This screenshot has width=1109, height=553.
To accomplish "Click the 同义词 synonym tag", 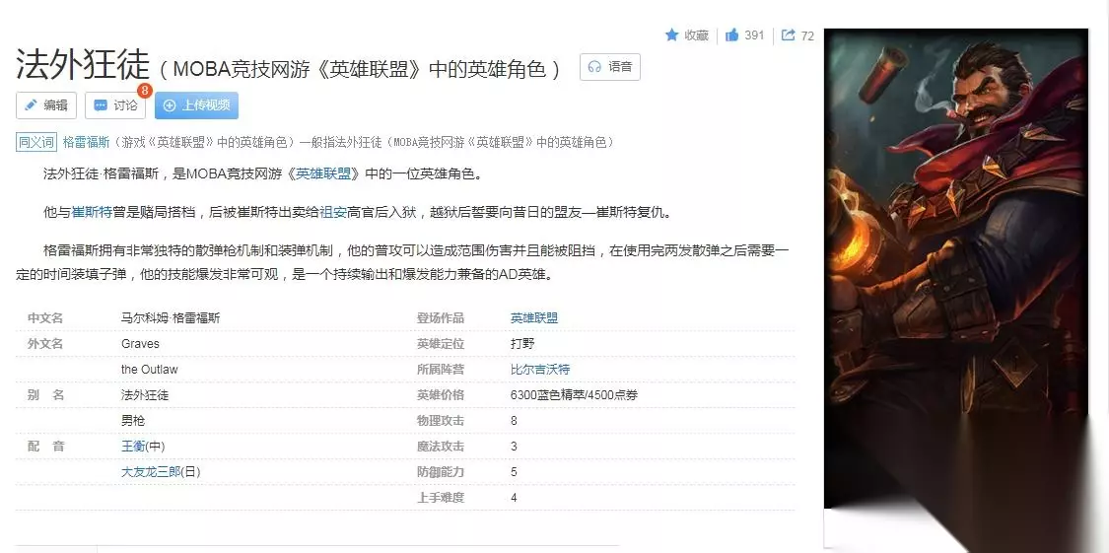I will (36, 142).
